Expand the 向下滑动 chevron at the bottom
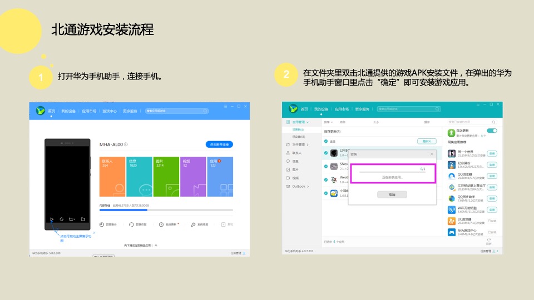Image resolution: width=534 pixels, height=300 pixels. tap(156, 245)
